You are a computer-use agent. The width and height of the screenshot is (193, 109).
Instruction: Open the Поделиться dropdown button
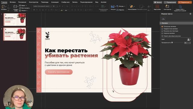(185, 2)
